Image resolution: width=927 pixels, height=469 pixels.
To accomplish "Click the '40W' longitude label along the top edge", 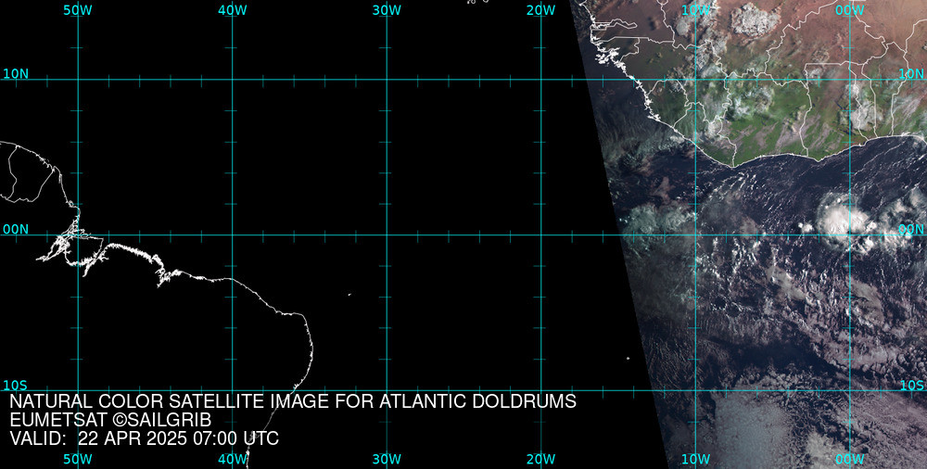I will tap(233, 10).
